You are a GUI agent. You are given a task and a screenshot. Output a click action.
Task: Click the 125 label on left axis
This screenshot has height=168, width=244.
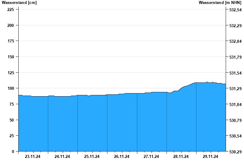pos(11,73)
